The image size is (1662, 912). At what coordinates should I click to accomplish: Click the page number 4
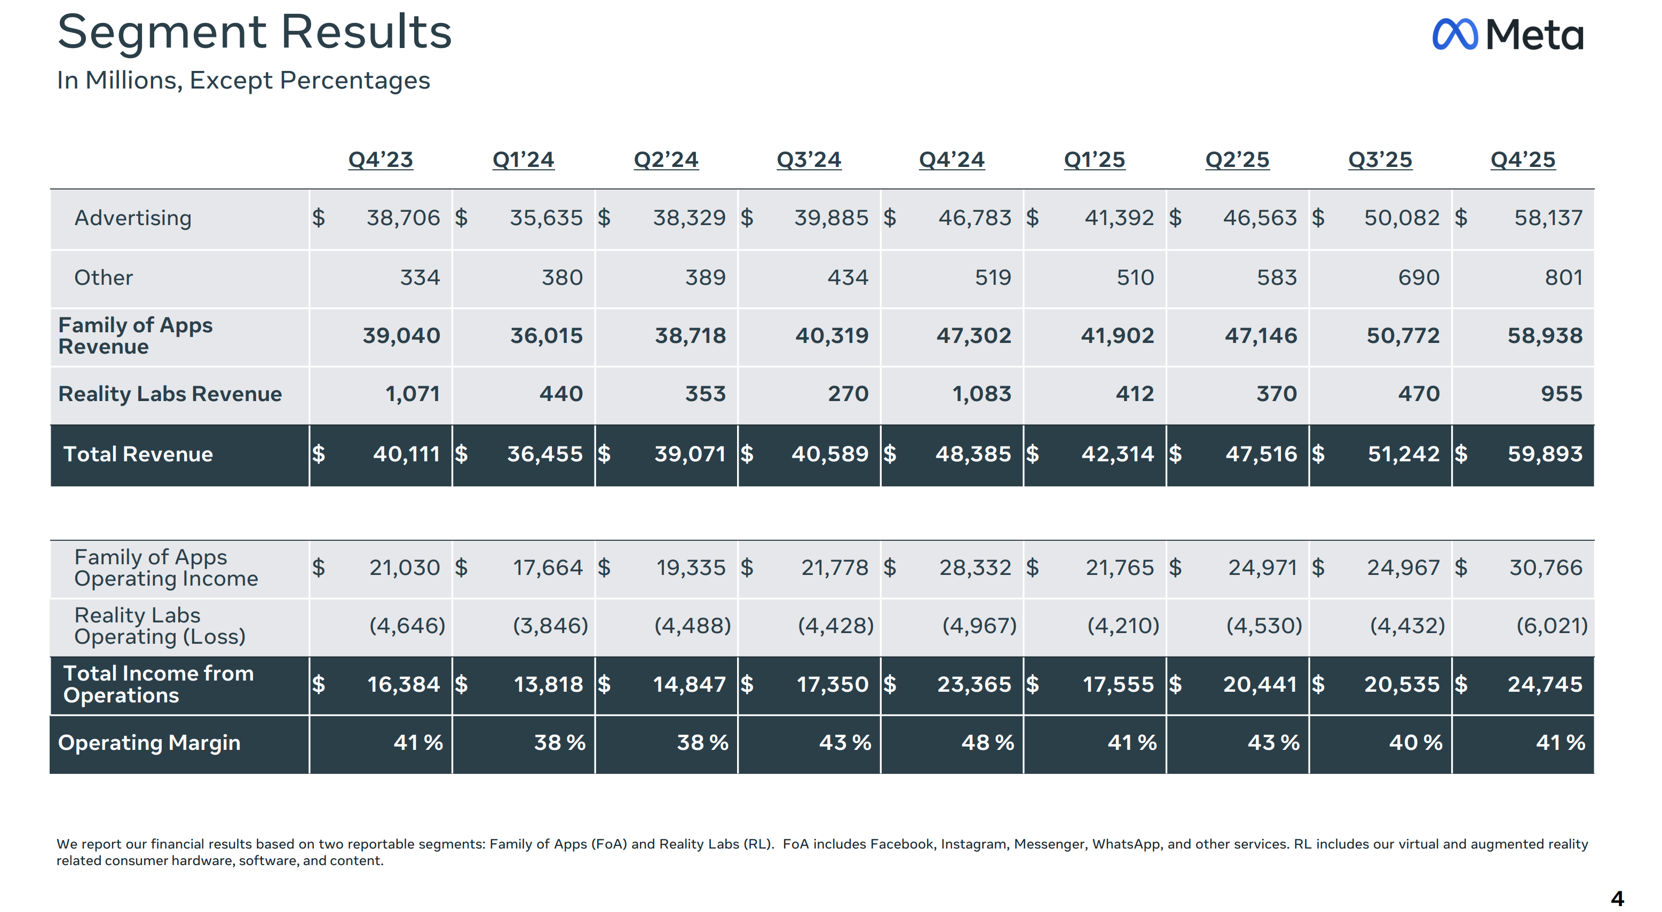(1617, 898)
